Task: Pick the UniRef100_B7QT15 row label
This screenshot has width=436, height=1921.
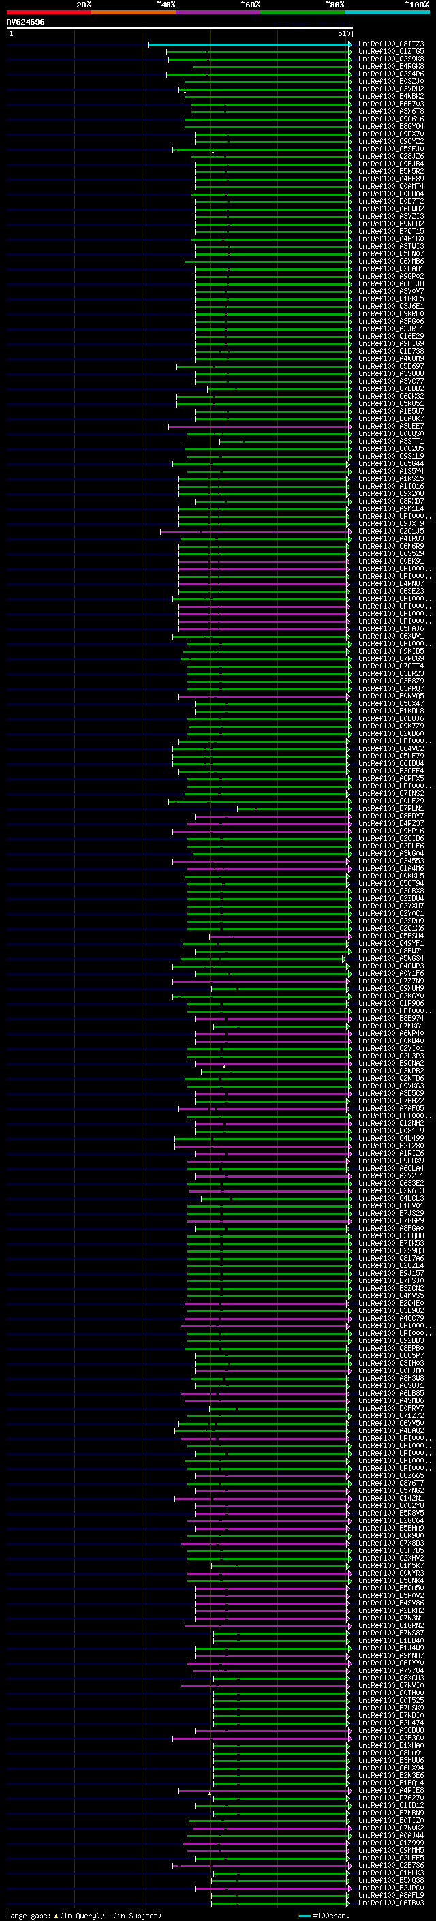Action: (x=391, y=231)
